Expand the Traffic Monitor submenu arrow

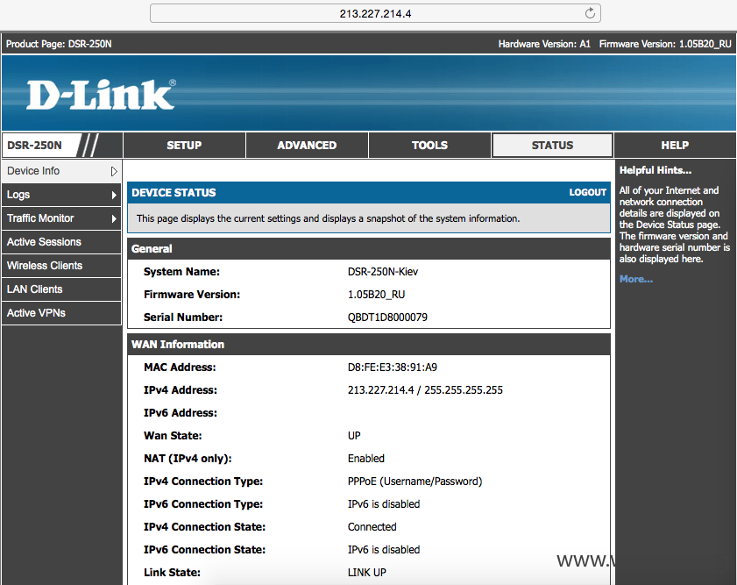pyautogui.click(x=114, y=218)
